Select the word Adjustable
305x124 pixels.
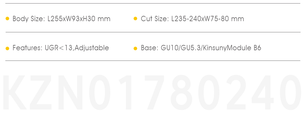tap(92, 48)
